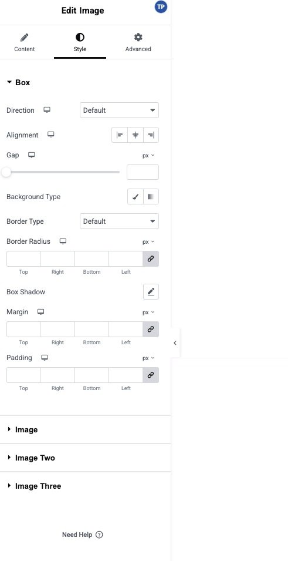
Task: Toggle Border Radius linked values
Action: (151, 258)
